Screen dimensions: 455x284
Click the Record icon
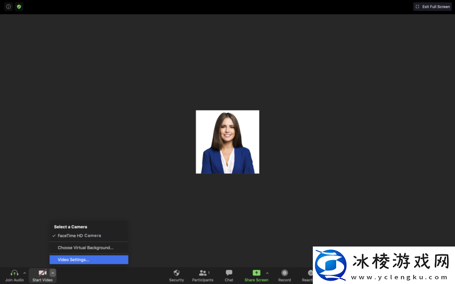pos(284,273)
